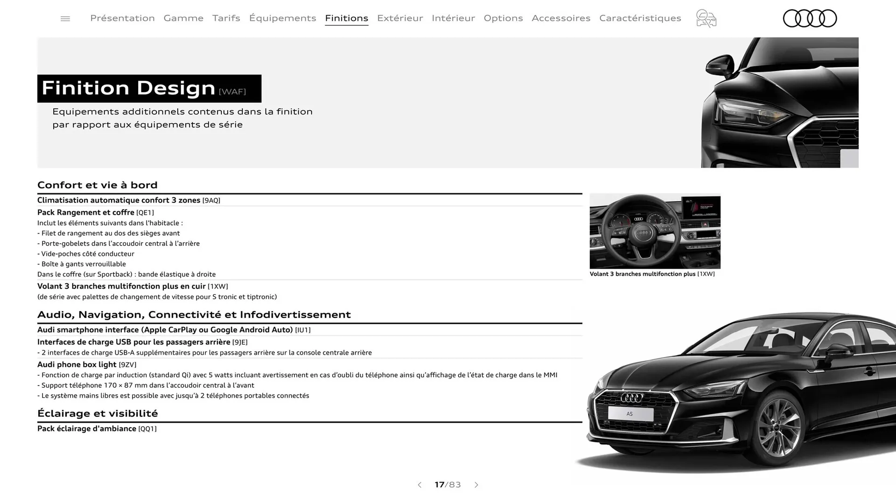Click Equipements additionnels subtitle text
The image size is (896, 504).
click(182, 118)
